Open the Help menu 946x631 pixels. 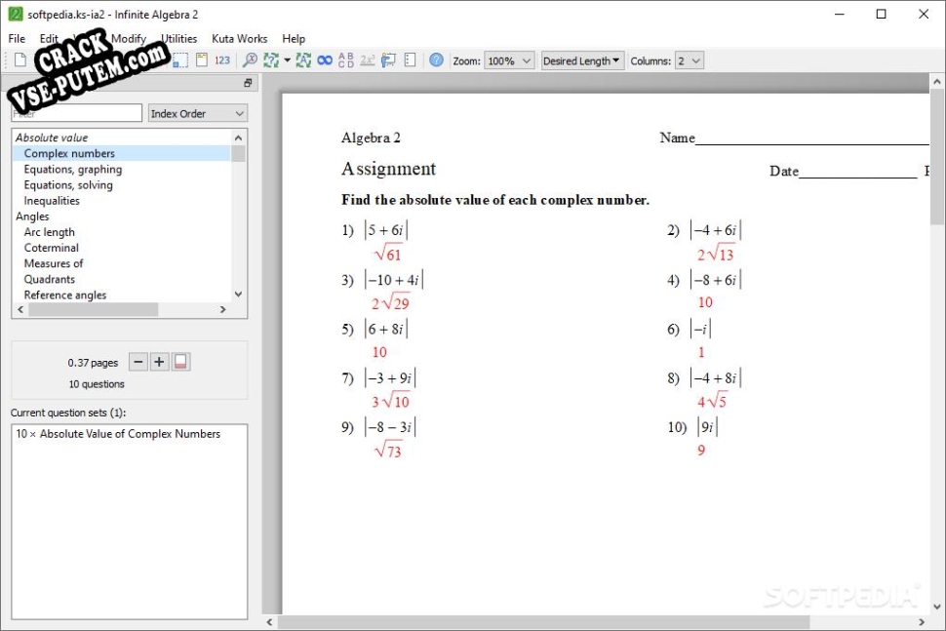pyautogui.click(x=294, y=39)
